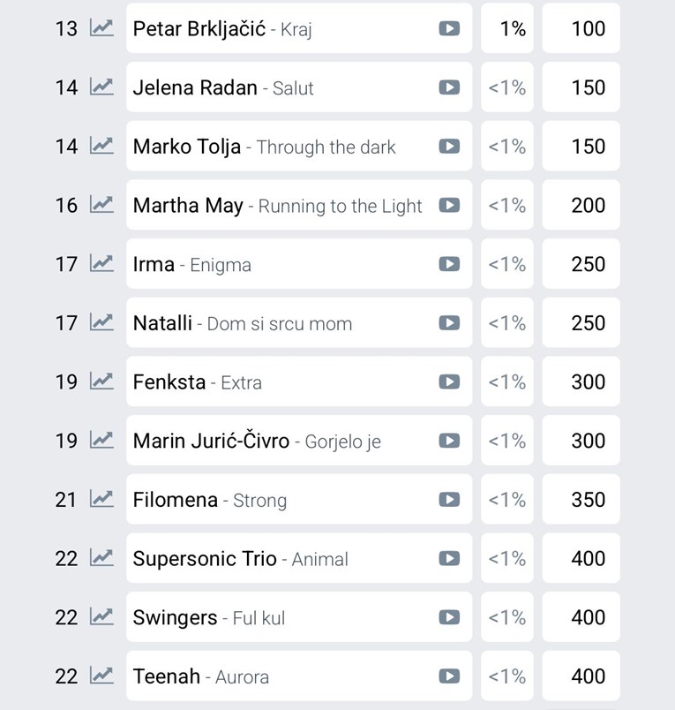Play video for Natalli - Dom si srcu mom
The height and width of the screenshot is (710, 675).
pyautogui.click(x=449, y=323)
